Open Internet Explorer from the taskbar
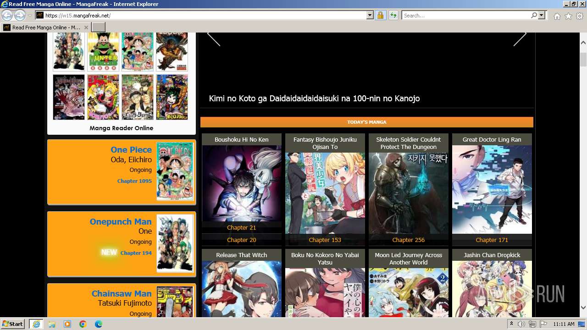Image resolution: width=587 pixels, height=330 pixels. click(x=36, y=324)
